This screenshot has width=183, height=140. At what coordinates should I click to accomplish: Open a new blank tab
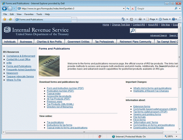[x=74, y=20]
